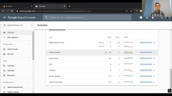Open Search results in sidebar
Viewport: 172px width, 96px height.
[16, 49]
